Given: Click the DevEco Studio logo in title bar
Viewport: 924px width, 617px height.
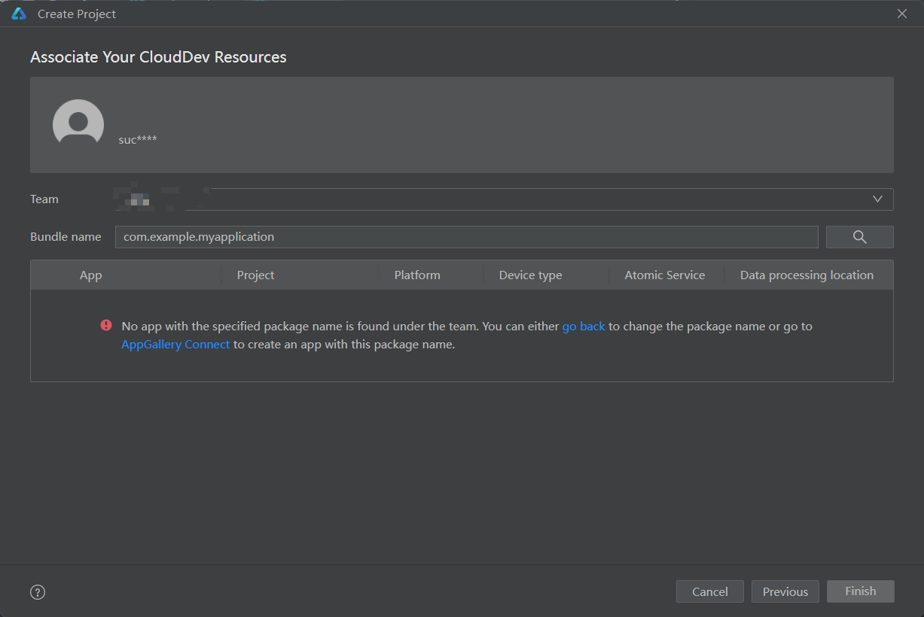Looking at the screenshot, I should click(x=19, y=14).
